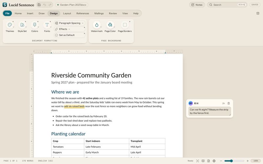Click the 'Order cedar for the raised beds' bullet
263x164 pixels.
[81, 116]
